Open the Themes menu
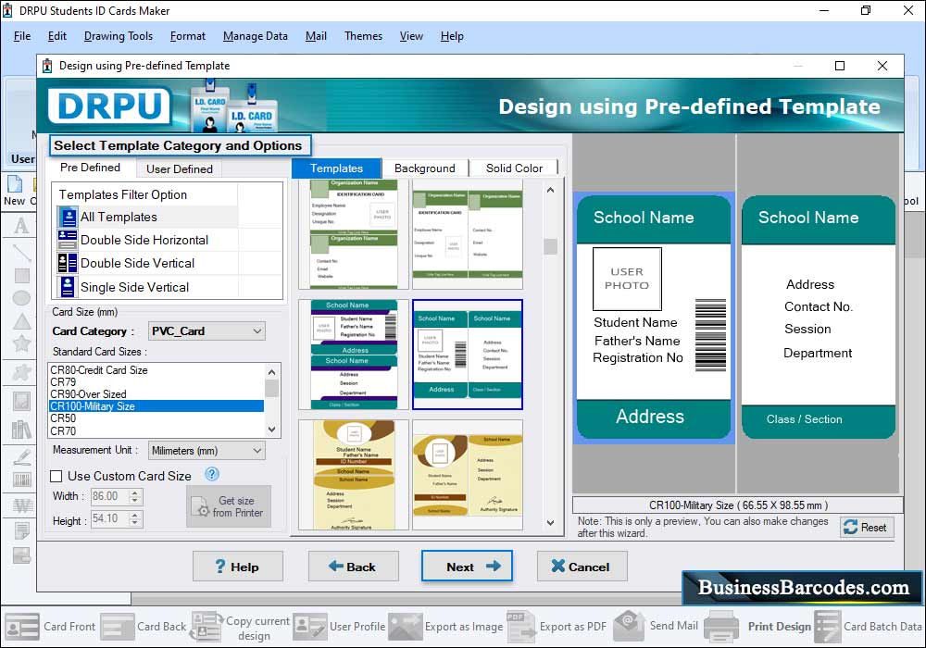926x648 pixels. pyautogui.click(x=363, y=36)
